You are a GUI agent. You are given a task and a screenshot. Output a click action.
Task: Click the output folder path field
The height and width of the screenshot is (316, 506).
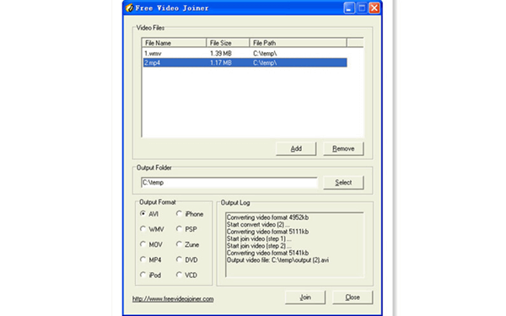click(x=229, y=183)
